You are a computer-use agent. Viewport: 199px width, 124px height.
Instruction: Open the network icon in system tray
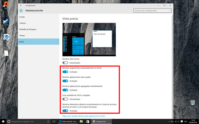click(x=175, y=121)
